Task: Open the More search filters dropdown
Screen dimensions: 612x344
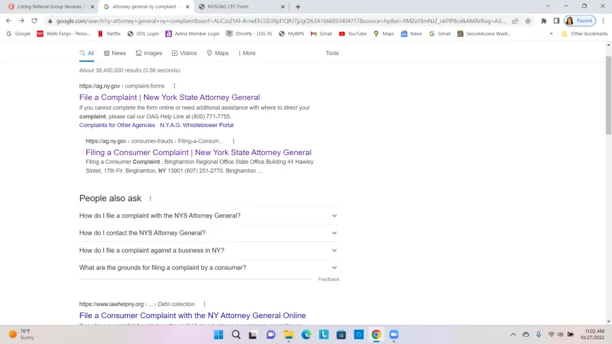Action: point(247,53)
